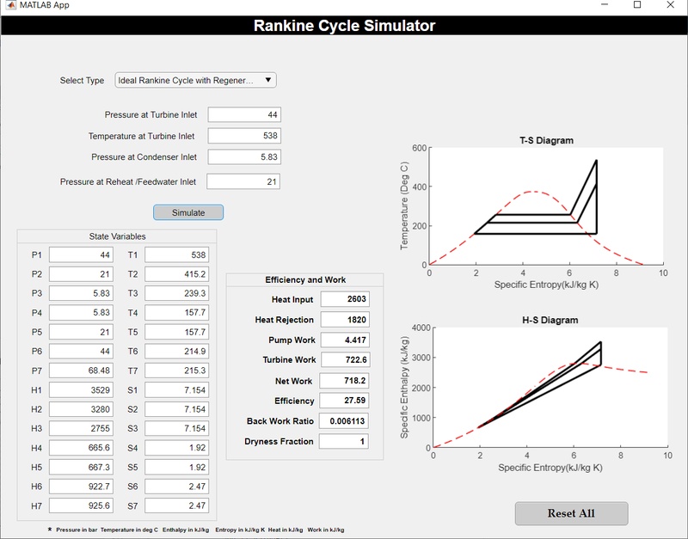Image resolution: width=688 pixels, height=539 pixels.
Task: Click the Reset All button
Action: pyautogui.click(x=571, y=513)
